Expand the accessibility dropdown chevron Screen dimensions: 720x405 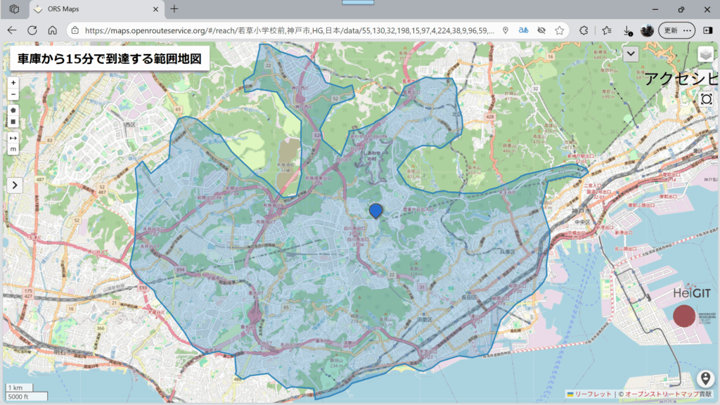click(631, 54)
